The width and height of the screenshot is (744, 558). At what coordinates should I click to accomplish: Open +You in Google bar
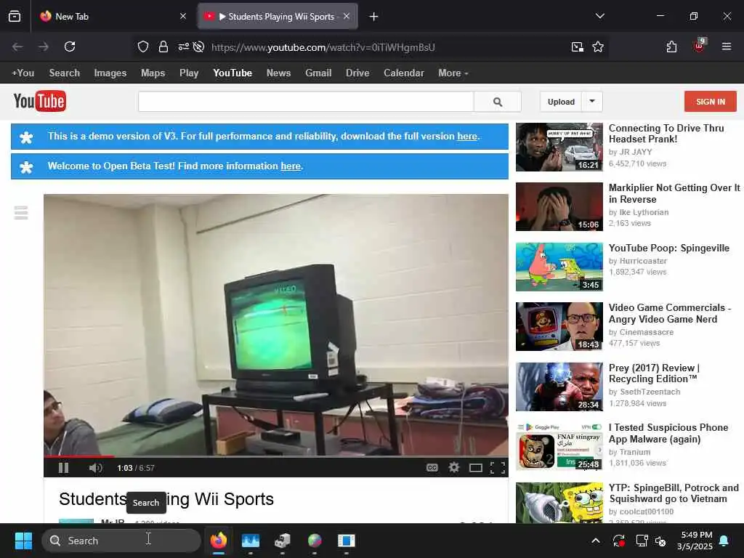pos(23,73)
